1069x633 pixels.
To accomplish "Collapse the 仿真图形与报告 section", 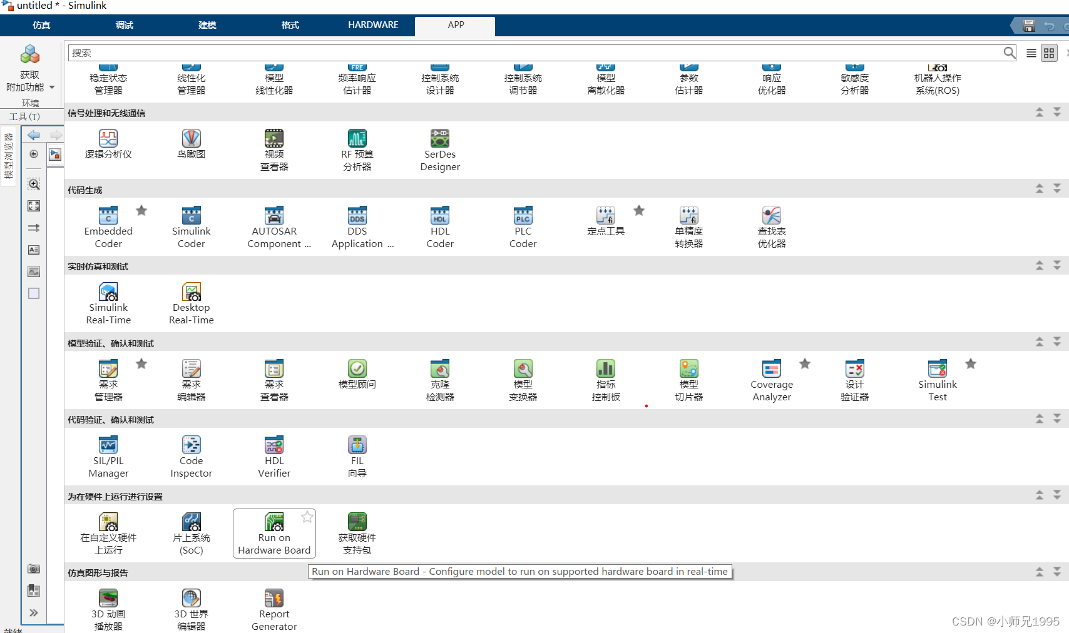I will pos(1040,572).
